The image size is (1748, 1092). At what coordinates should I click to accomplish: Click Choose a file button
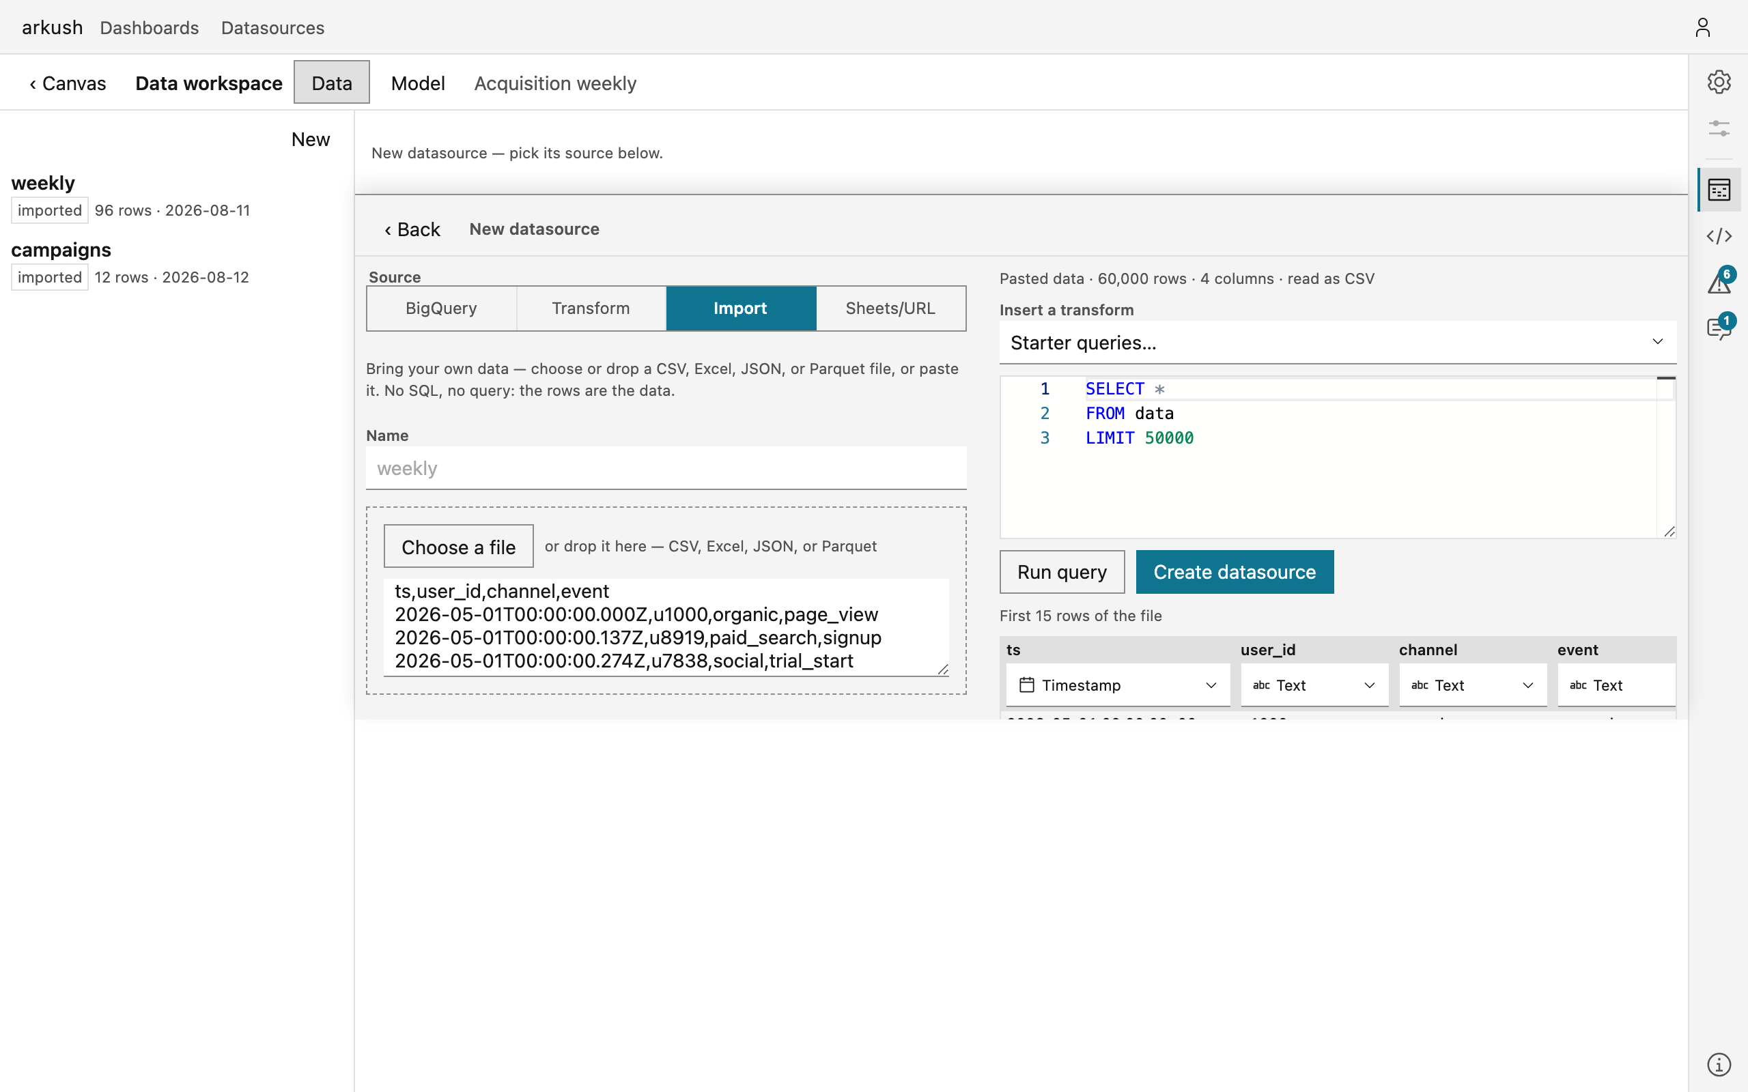[x=459, y=547]
